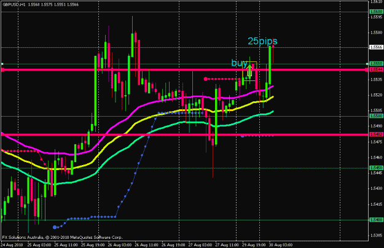Click the '27 Aug 11:00' time axis label
384x248 pixels.
point(227,245)
